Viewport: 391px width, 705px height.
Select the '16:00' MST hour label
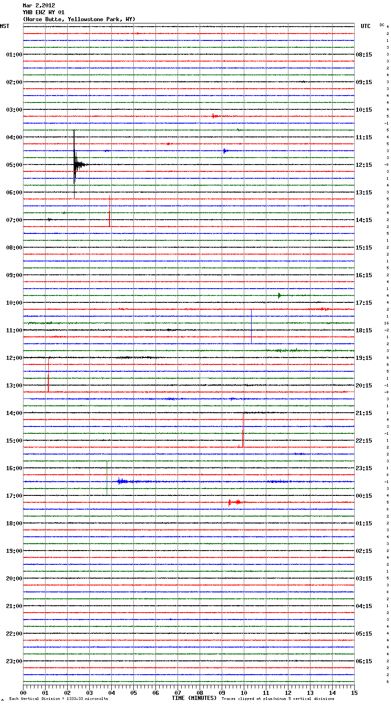[x=14, y=468]
